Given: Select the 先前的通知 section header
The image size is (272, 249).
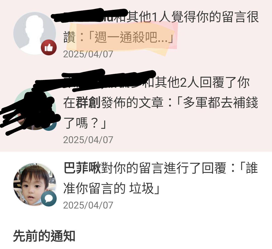Looking at the screenshot, I should click(44, 236).
